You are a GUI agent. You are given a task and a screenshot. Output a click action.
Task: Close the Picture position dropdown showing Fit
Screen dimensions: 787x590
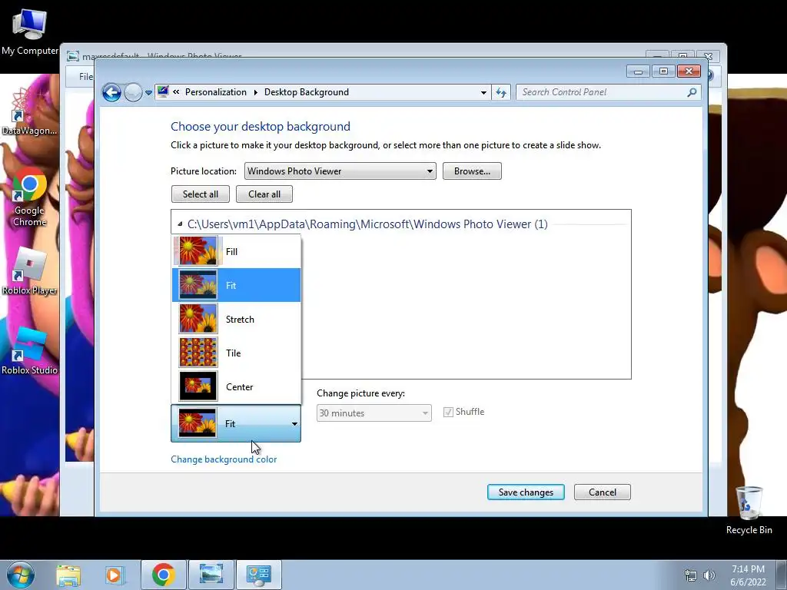tap(236, 423)
